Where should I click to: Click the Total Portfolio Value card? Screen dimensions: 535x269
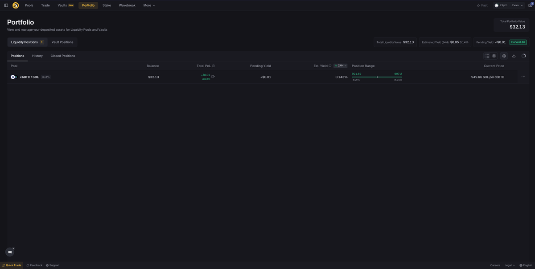pos(512,24)
